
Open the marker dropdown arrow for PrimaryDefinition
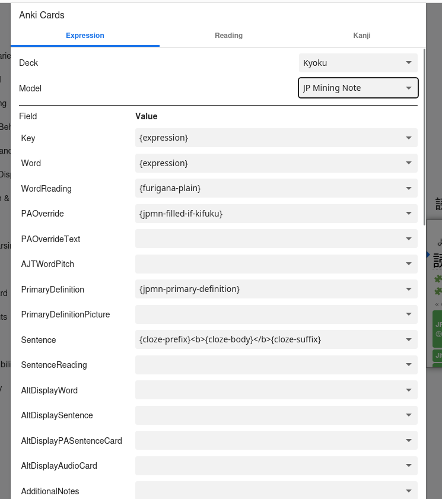(409, 289)
